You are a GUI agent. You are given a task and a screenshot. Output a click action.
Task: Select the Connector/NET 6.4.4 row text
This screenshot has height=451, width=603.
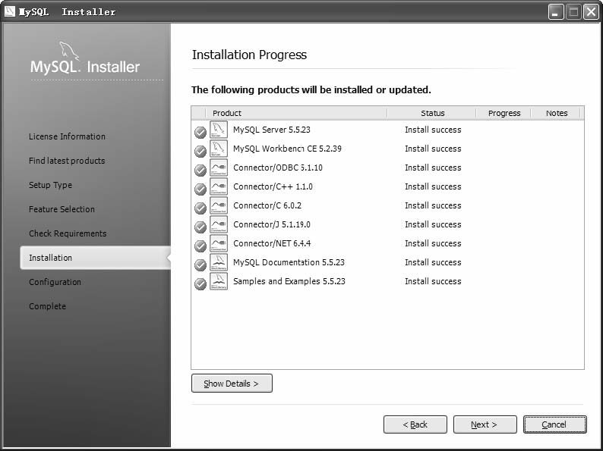coord(272,243)
